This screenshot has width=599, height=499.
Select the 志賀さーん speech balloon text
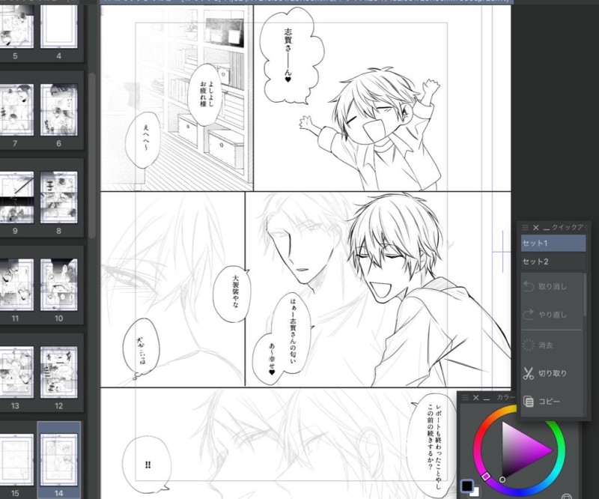pos(288,55)
